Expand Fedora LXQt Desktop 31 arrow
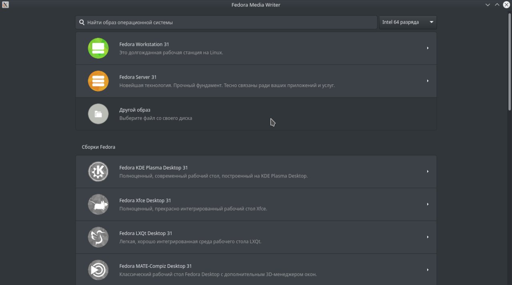The image size is (512, 285). point(428,237)
